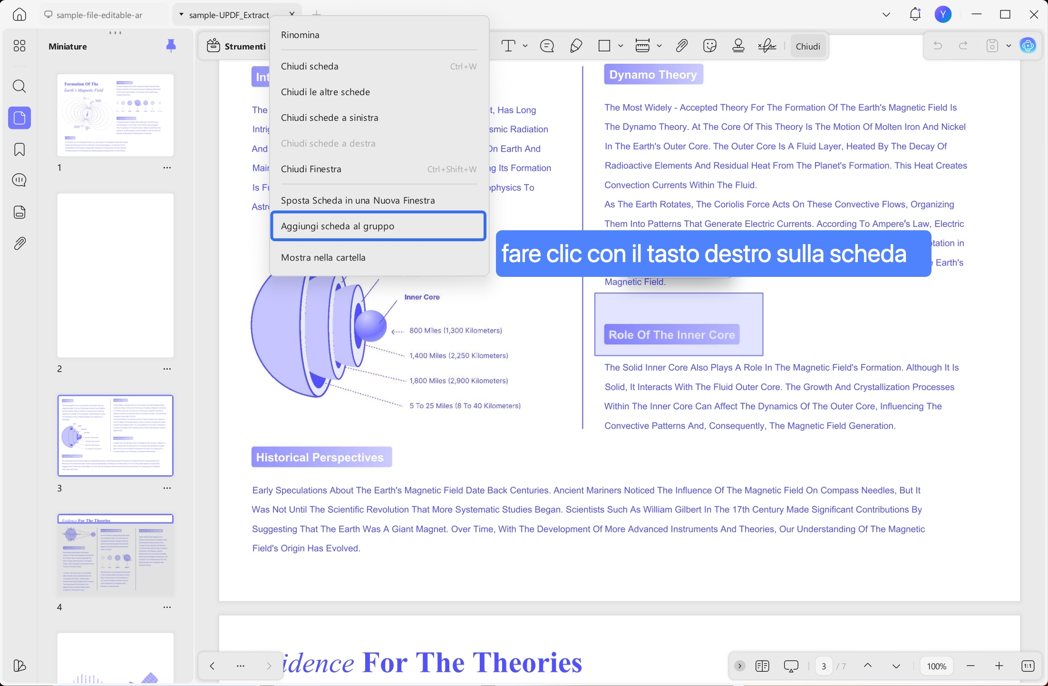Open the search panel in left sidebar

coord(19,86)
